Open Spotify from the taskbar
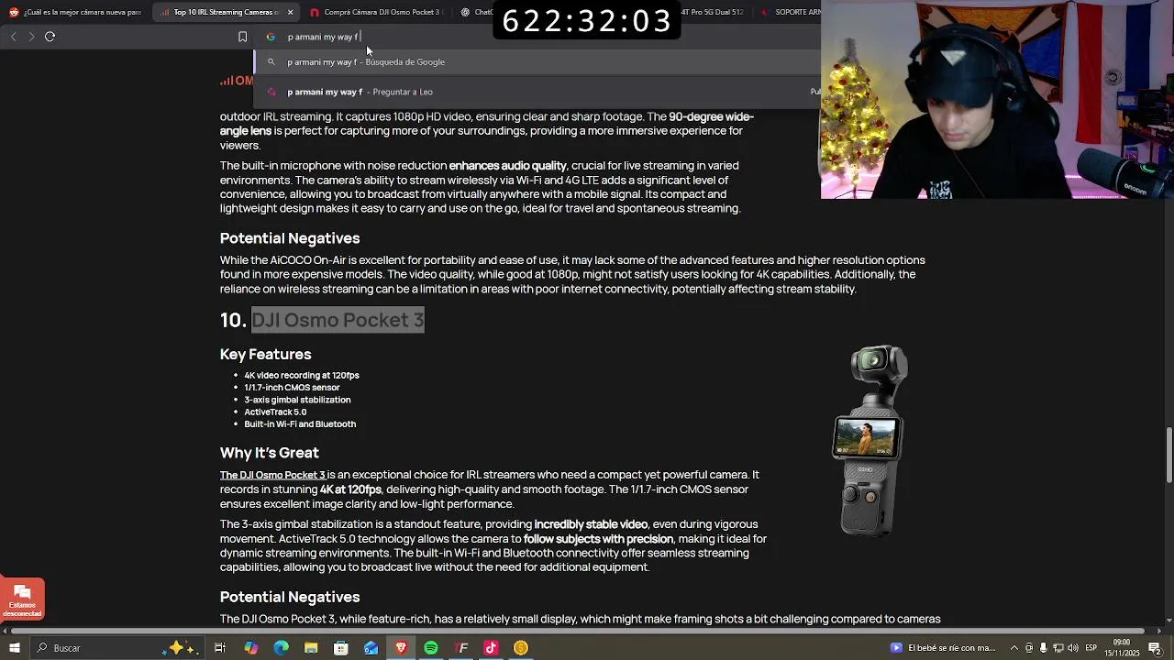 tap(431, 648)
